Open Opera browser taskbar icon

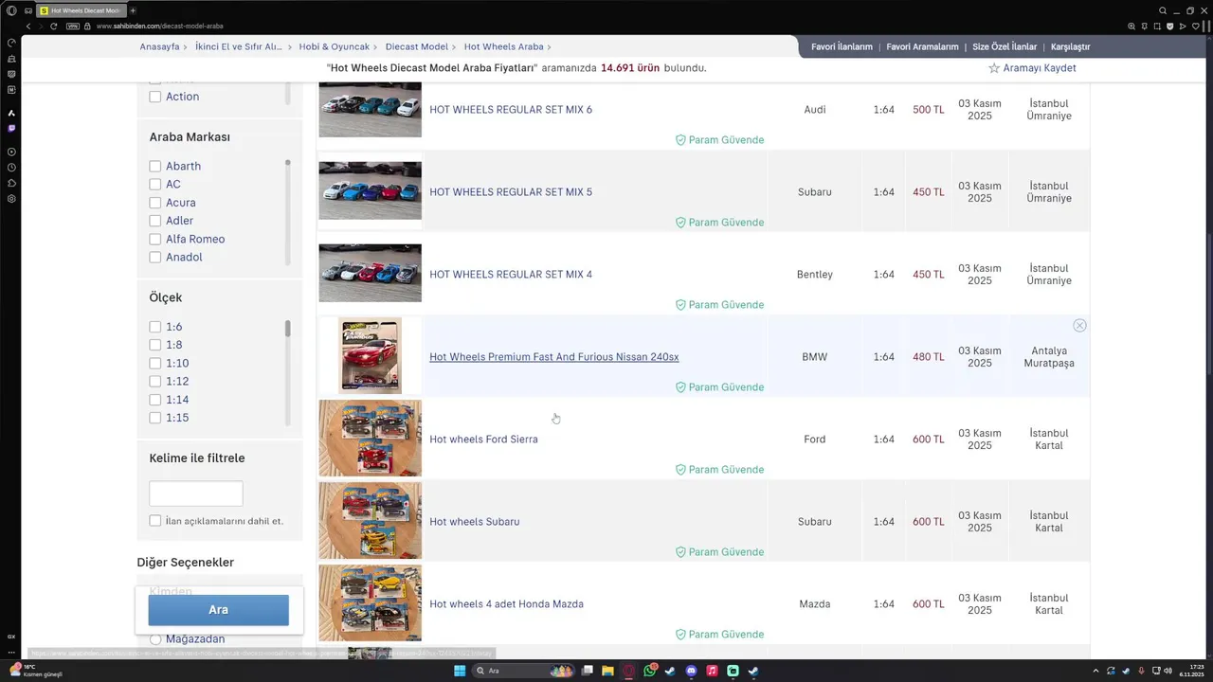click(x=628, y=671)
